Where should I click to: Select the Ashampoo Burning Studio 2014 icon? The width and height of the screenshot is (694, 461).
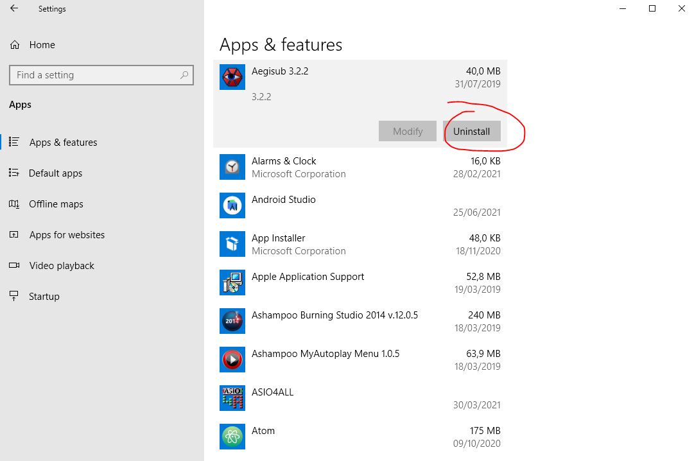coord(232,321)
